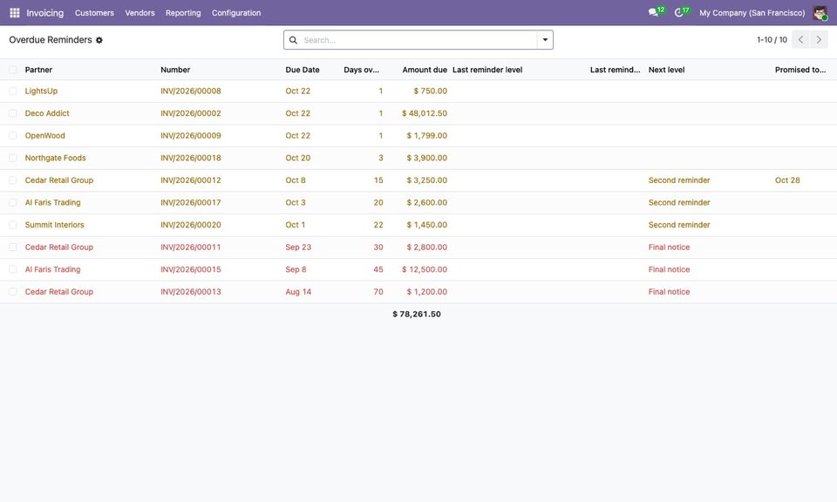837x502 pixels.
Task: Sort by the Due Date column header
Action: tap(303, 70)
